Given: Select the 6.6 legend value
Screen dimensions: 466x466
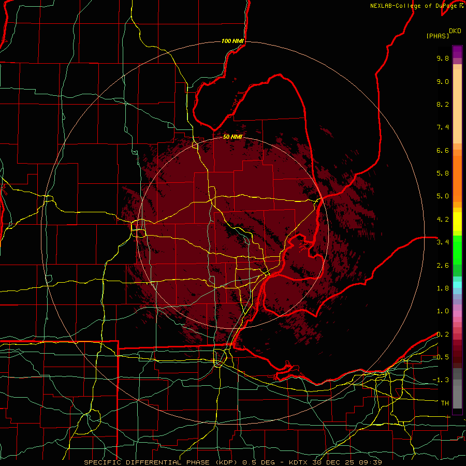Looking at the screenshot, I should coord(443,150).
